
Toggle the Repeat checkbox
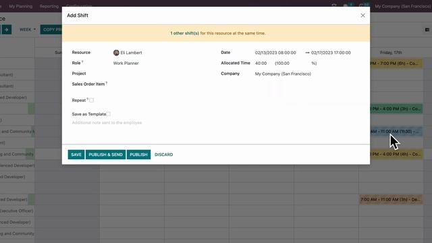click(92, 101)
